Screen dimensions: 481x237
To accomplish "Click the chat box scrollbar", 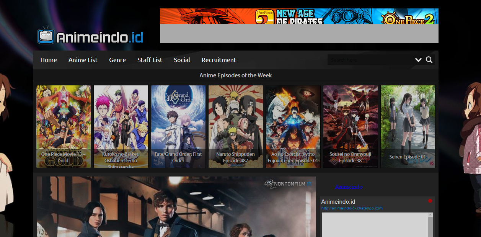I will (x=430, y=225).
